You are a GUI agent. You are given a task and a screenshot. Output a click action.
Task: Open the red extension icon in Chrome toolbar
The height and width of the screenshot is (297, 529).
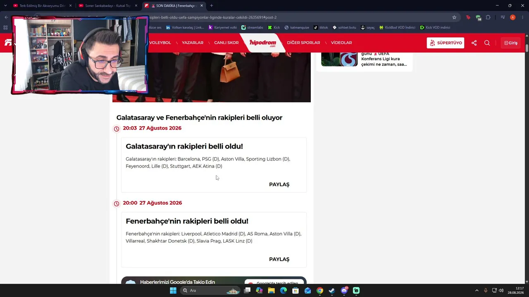pyautogui.click(x=468, y=17)
